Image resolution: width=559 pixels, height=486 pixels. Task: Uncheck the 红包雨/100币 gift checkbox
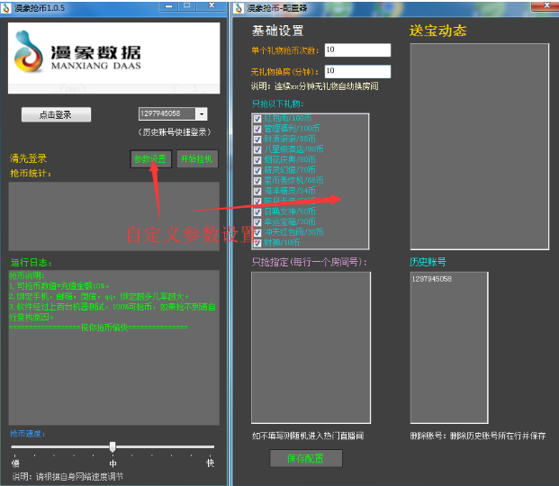(x=257, y=119)
